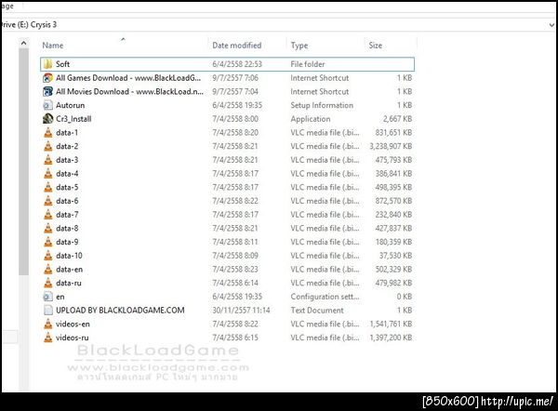Select the data-ru VLC cone icon
This screenshot has height=411, width=558.
(x=47, y=283)
